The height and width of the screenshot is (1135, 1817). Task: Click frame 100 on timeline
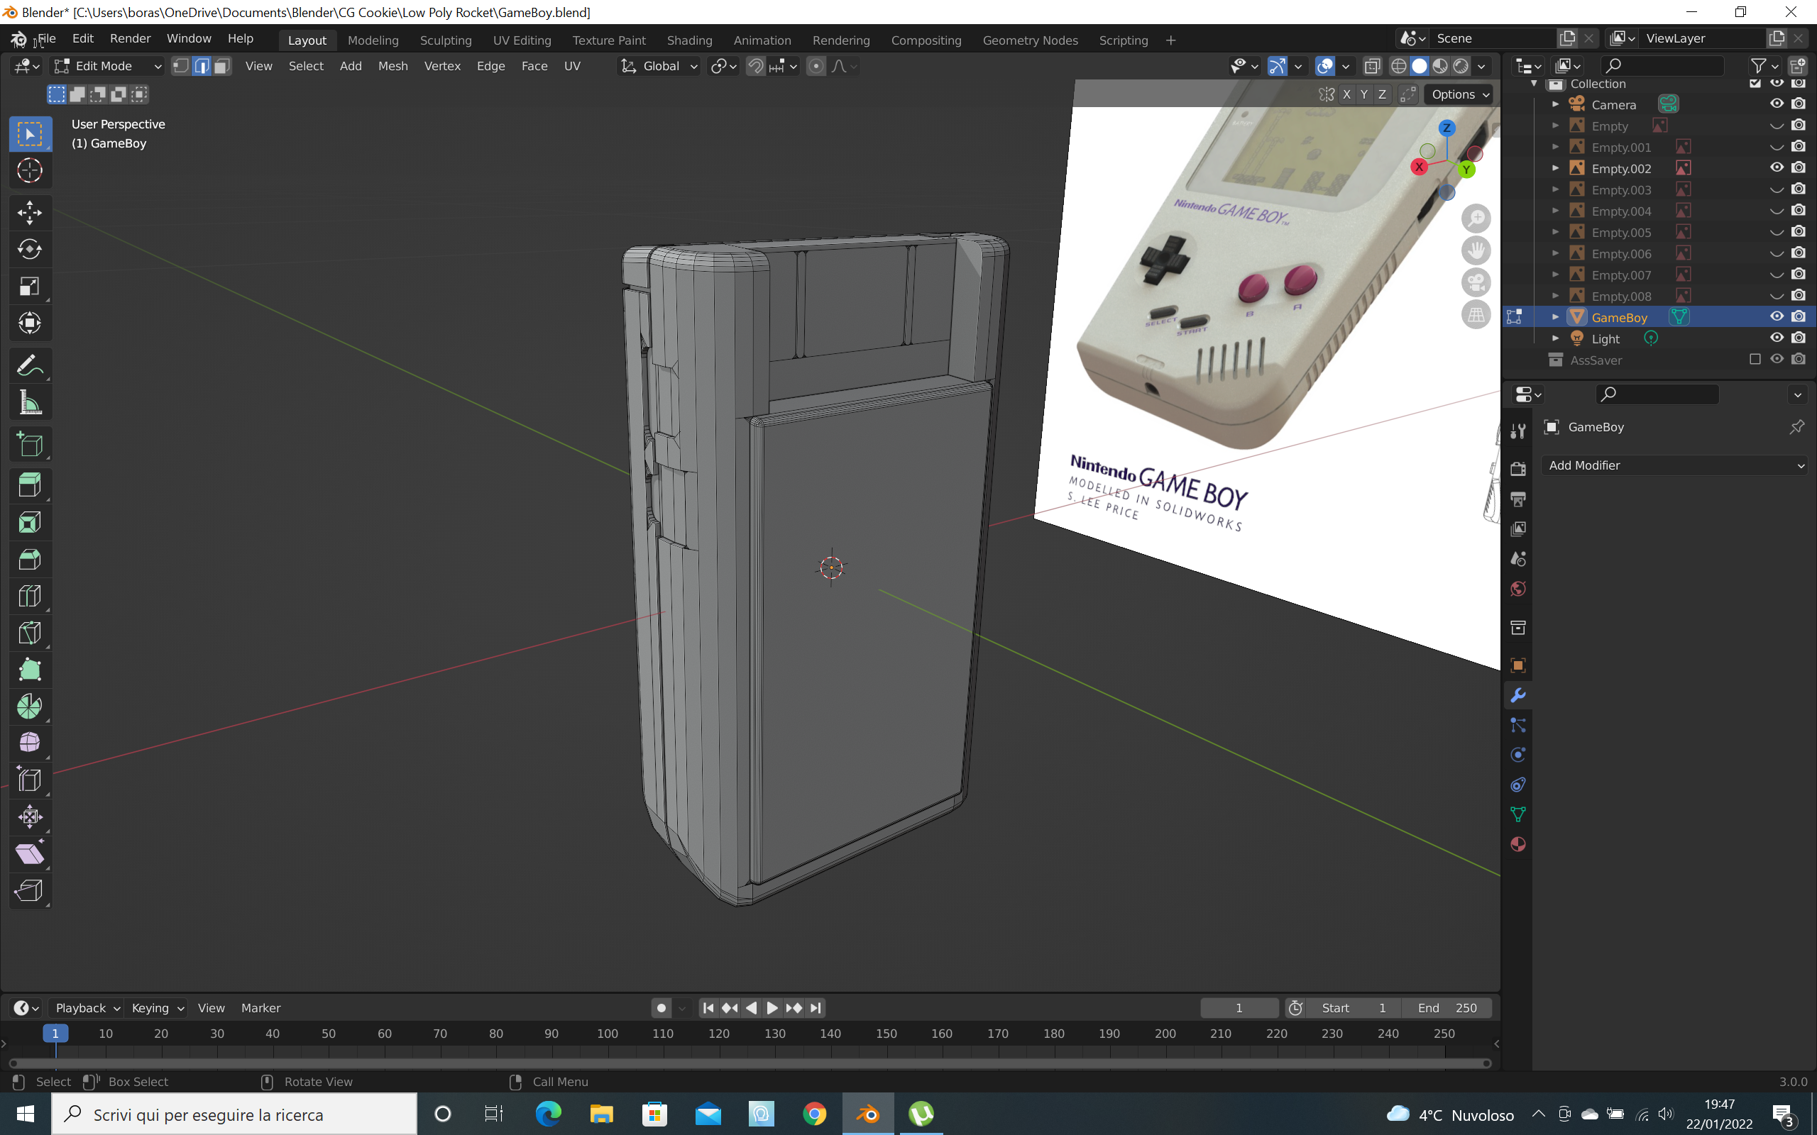(608, 1034)
